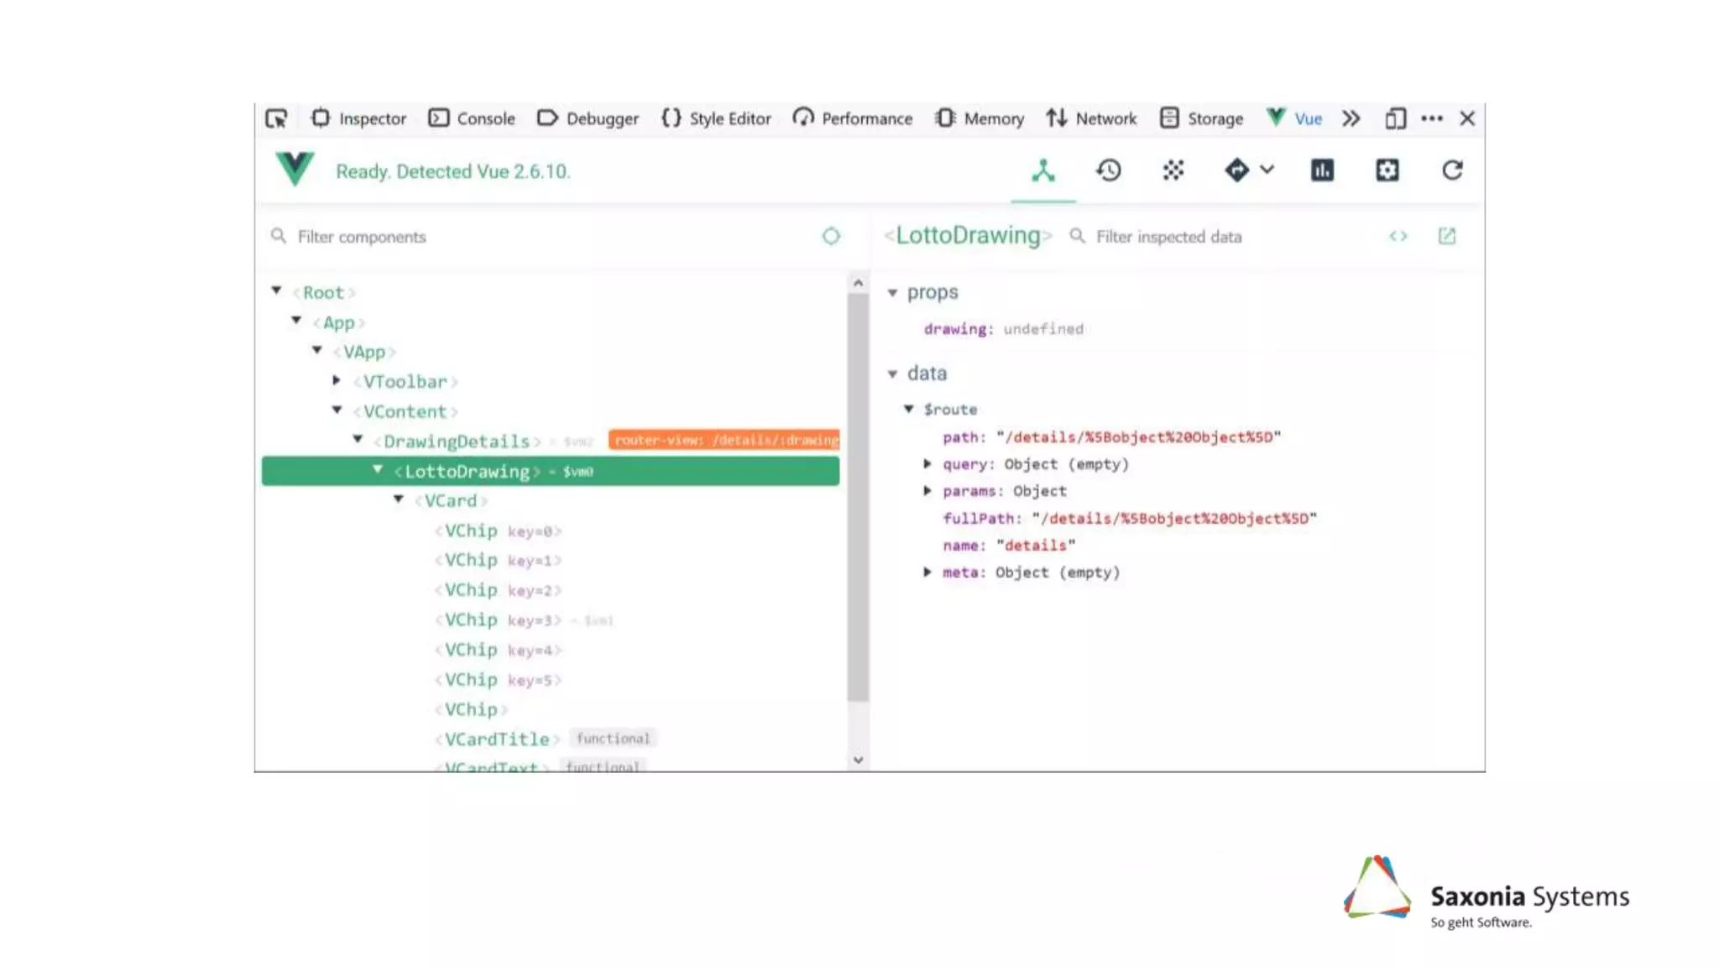Click the scrollbar down arrow

(858, 760)
